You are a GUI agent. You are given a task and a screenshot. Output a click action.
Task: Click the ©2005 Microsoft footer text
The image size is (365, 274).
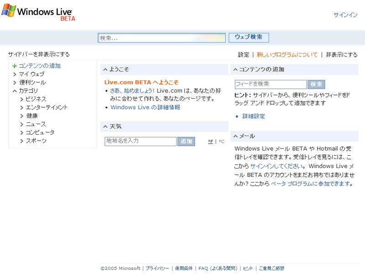pyautogui.click(x=120, y=269)
